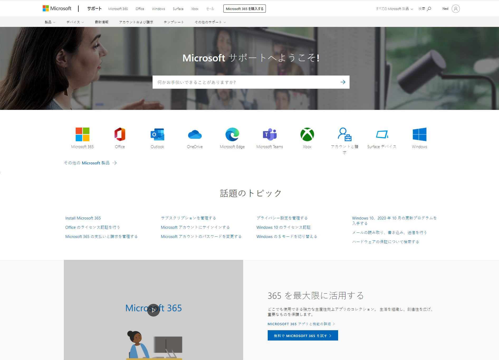Expand the デバイス dropdown menu
Viewport: 499px width, 360px height.
tap(75, 22)
